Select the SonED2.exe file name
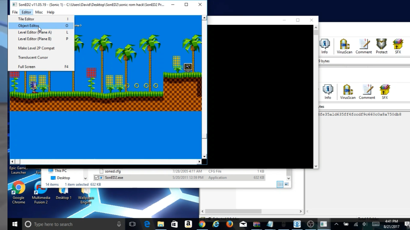 click(114, 178)
